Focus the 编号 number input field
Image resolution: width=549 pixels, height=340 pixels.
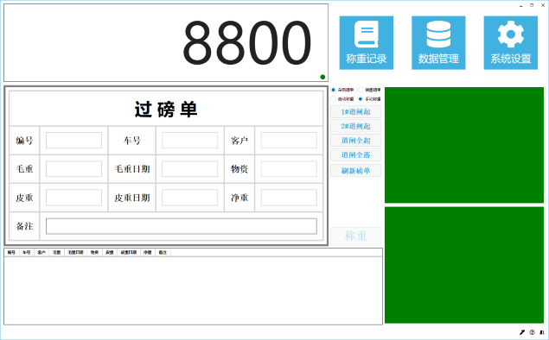coord(73,140)
